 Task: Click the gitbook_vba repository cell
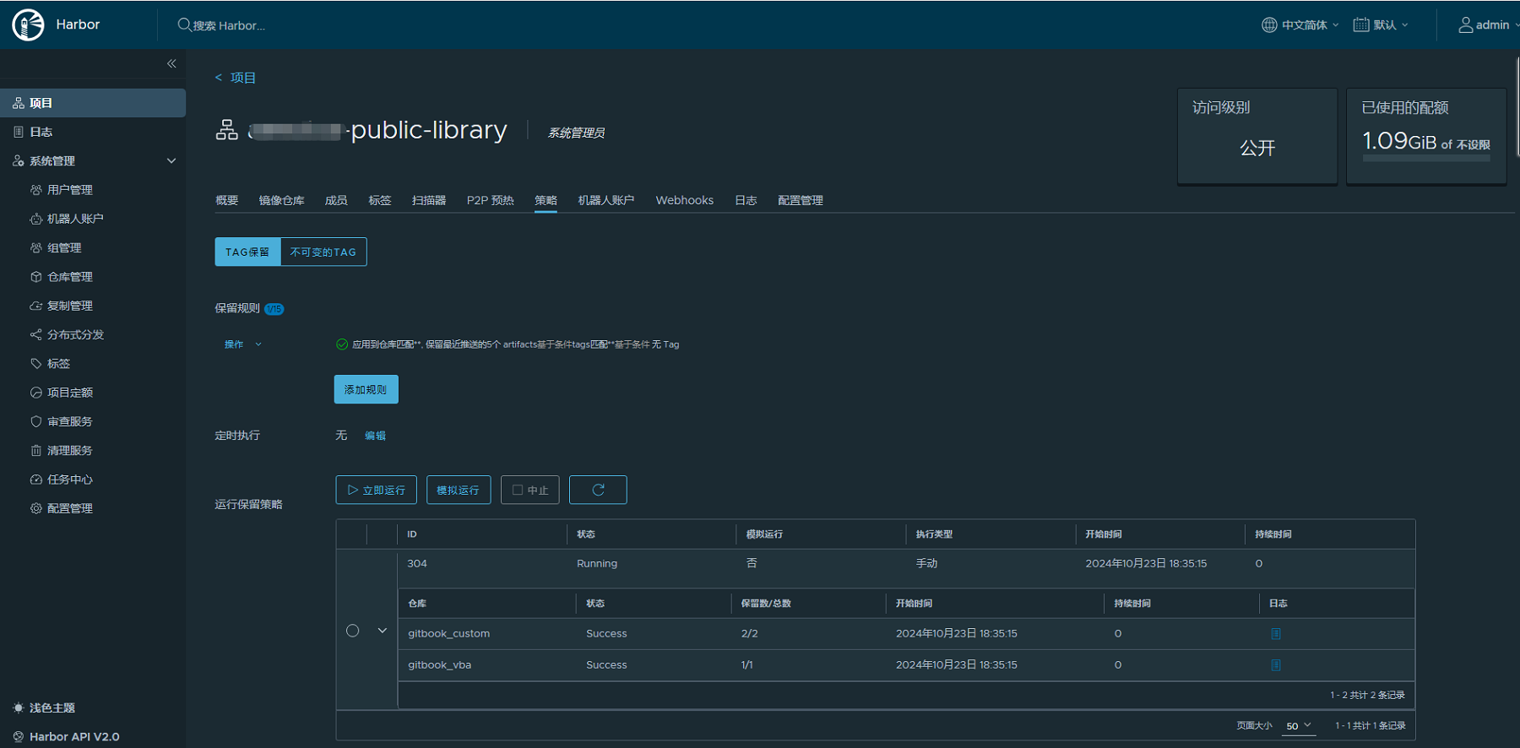click(x=440, y=665)
